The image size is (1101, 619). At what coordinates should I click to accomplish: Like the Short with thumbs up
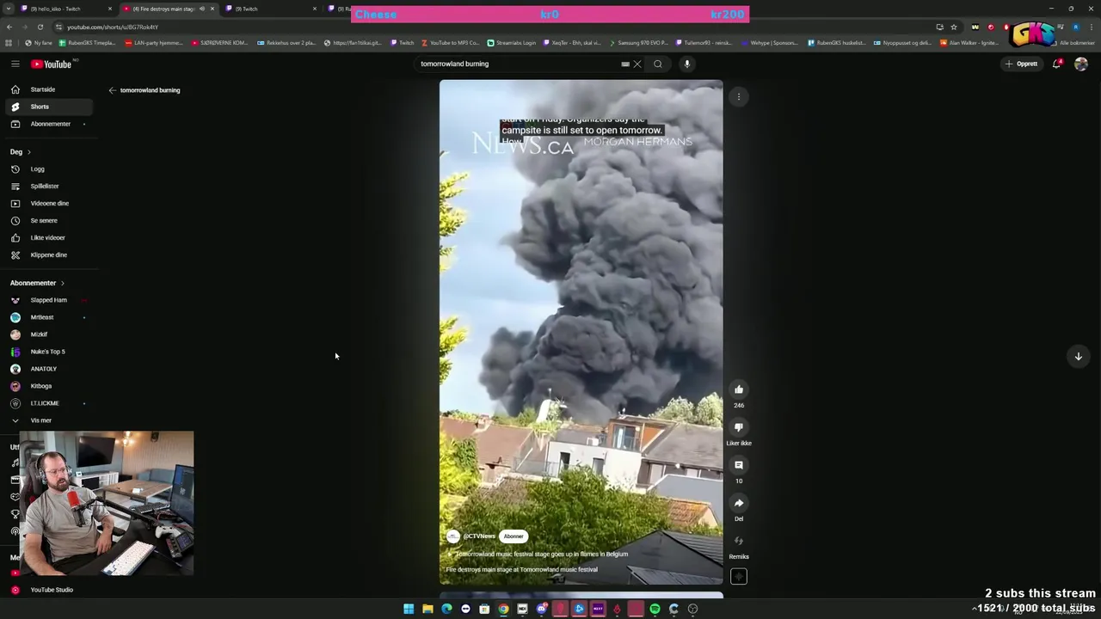tap(739, 389)
